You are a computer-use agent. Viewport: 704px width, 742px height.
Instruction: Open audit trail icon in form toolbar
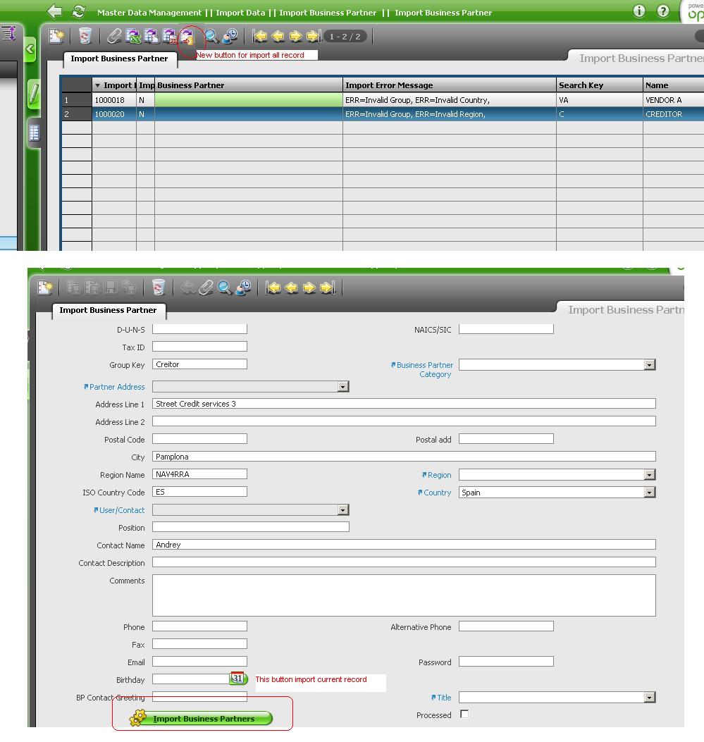[x=243, y=287]
